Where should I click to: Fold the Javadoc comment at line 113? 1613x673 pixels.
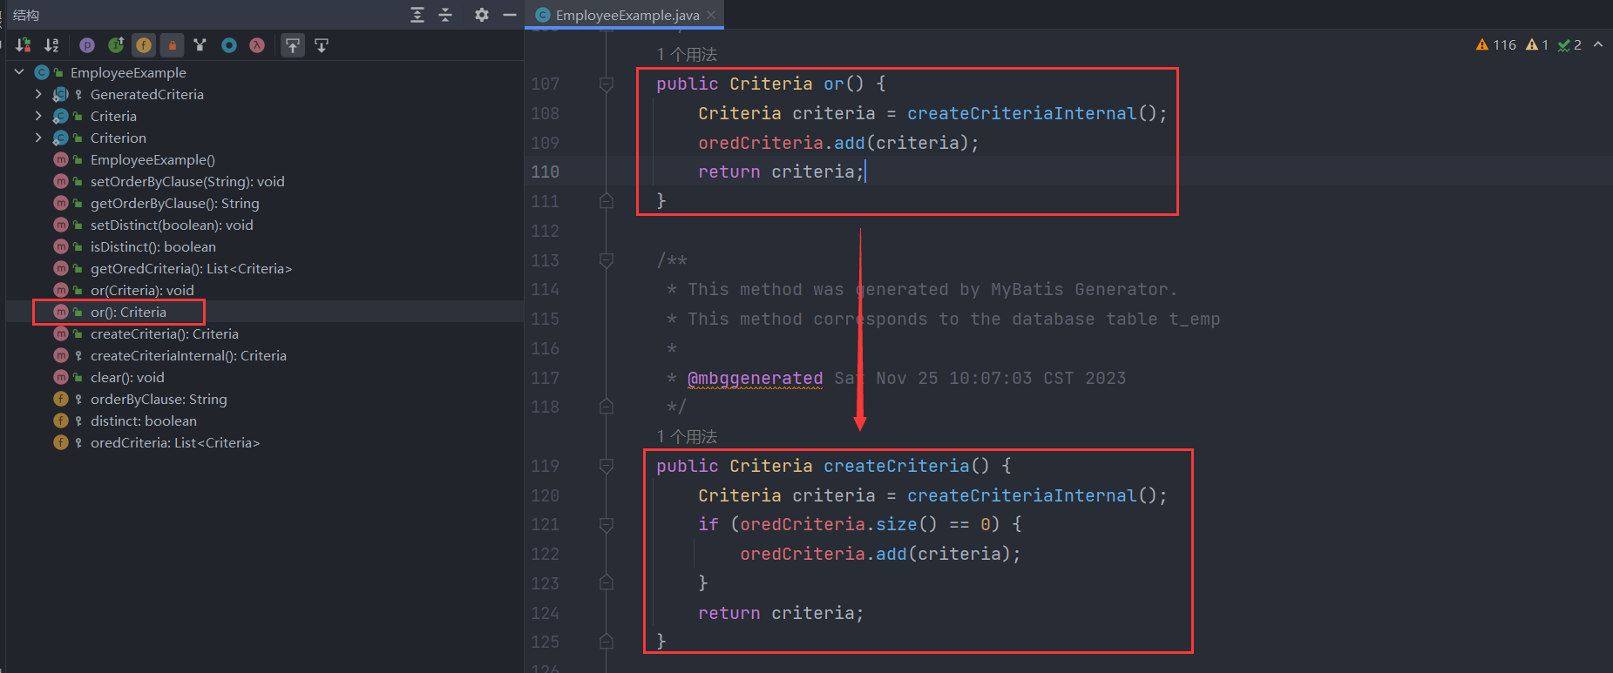[607, 260]
